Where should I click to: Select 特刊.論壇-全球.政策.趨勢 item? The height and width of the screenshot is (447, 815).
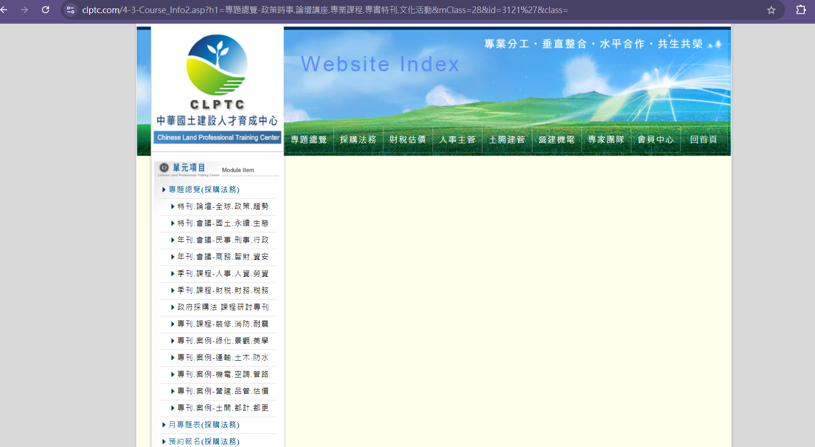(x=223, y=206)
